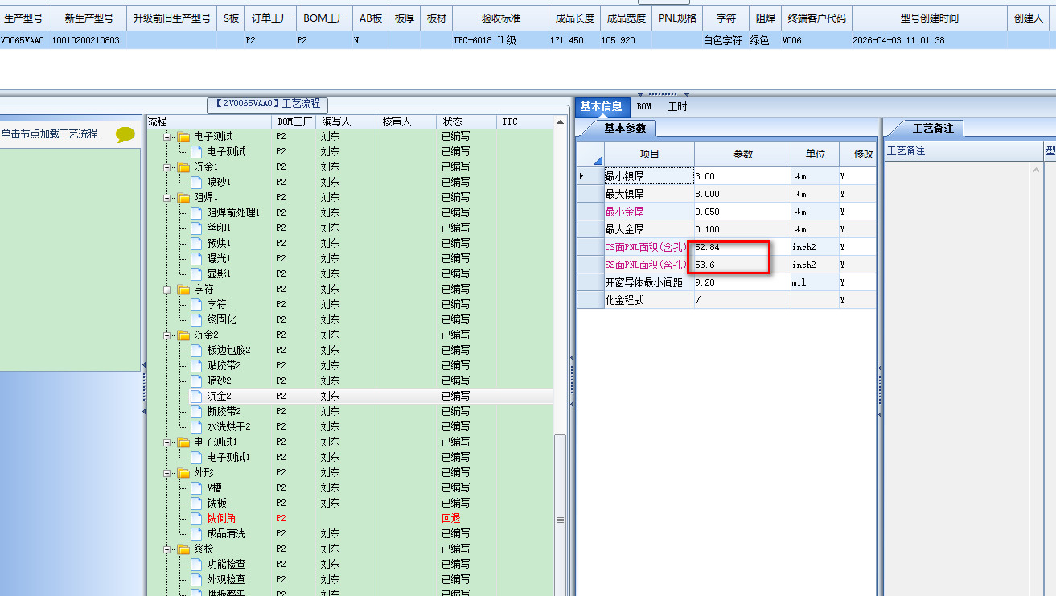Click the document icon of 成品清洗
1056x596 pixels.
(x=196, y=533)
